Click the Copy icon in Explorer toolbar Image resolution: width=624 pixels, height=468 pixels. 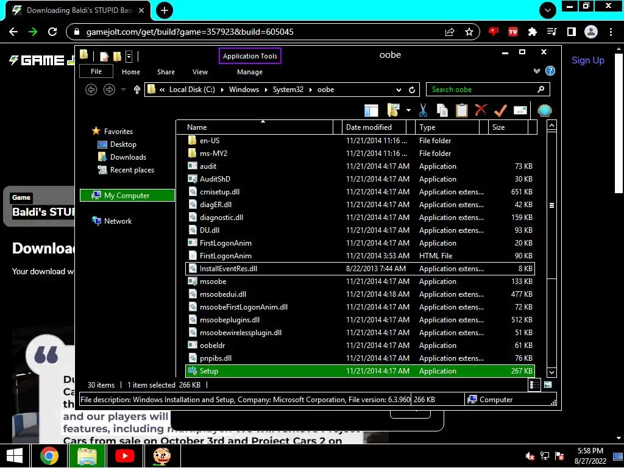[442, 110]
